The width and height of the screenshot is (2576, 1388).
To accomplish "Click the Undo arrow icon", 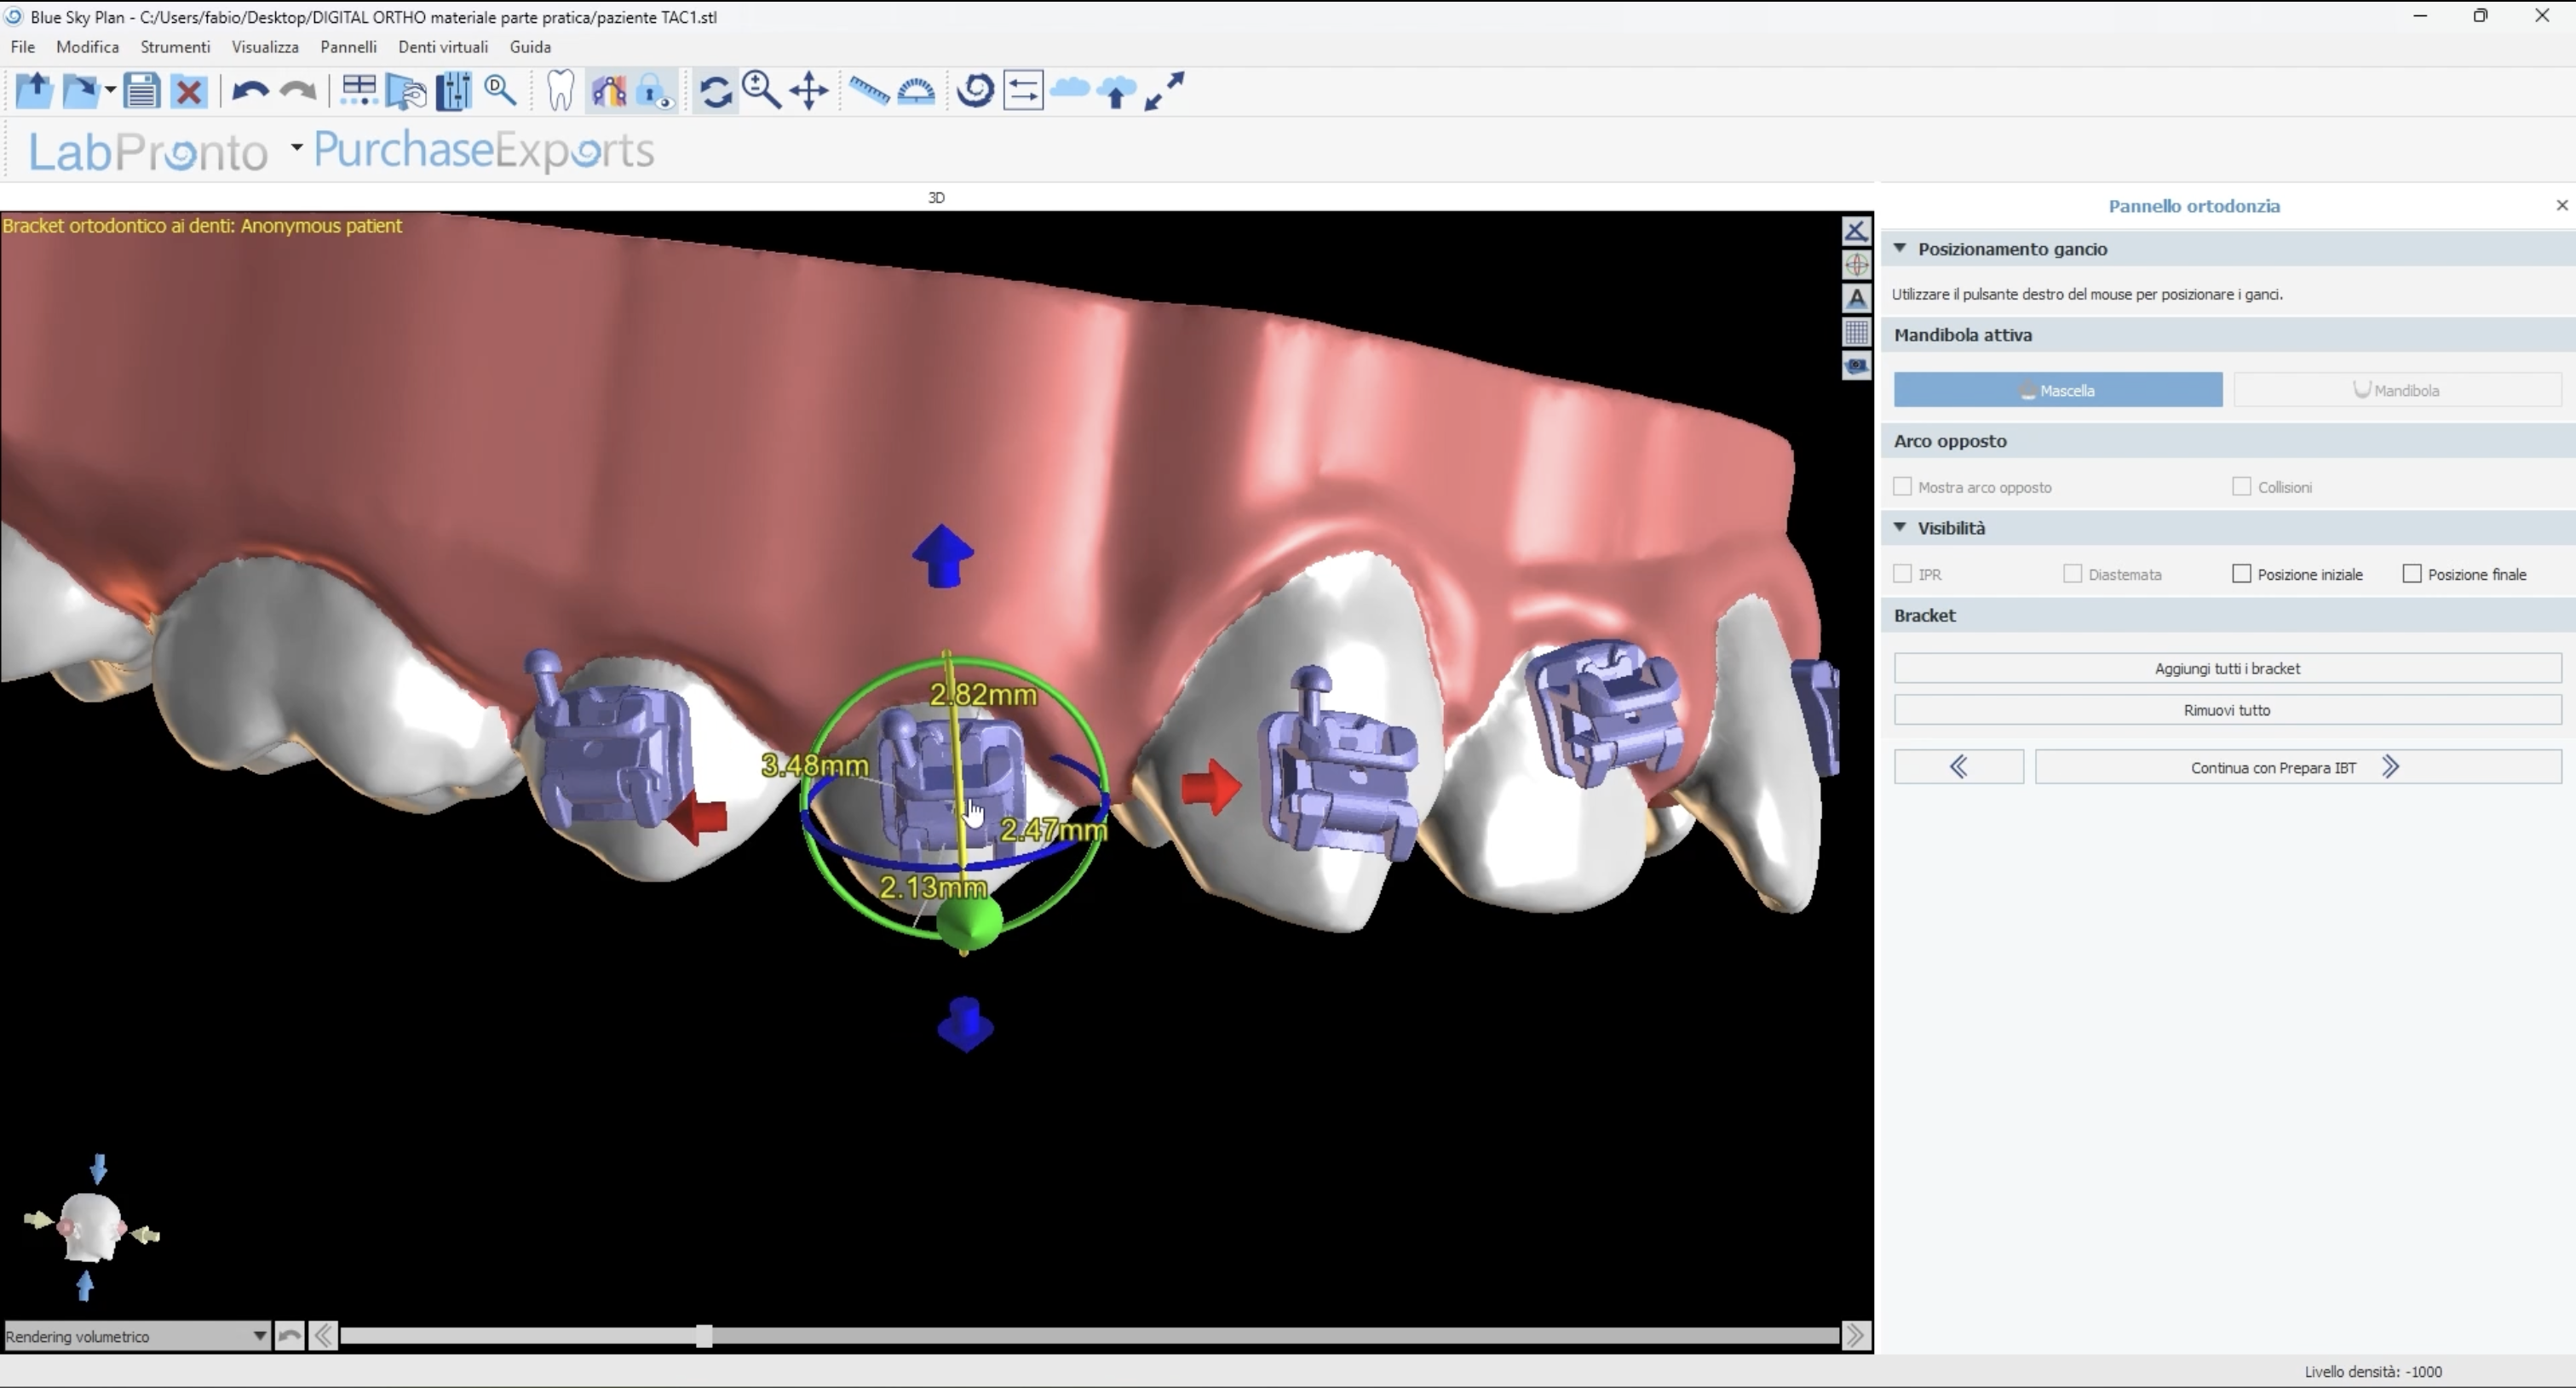I will tap(249, 91).
